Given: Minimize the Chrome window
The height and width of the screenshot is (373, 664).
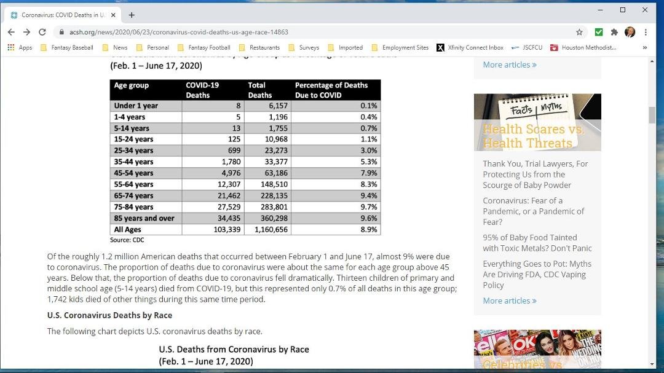Looking at the screenshot, I should tap(600, 10).
